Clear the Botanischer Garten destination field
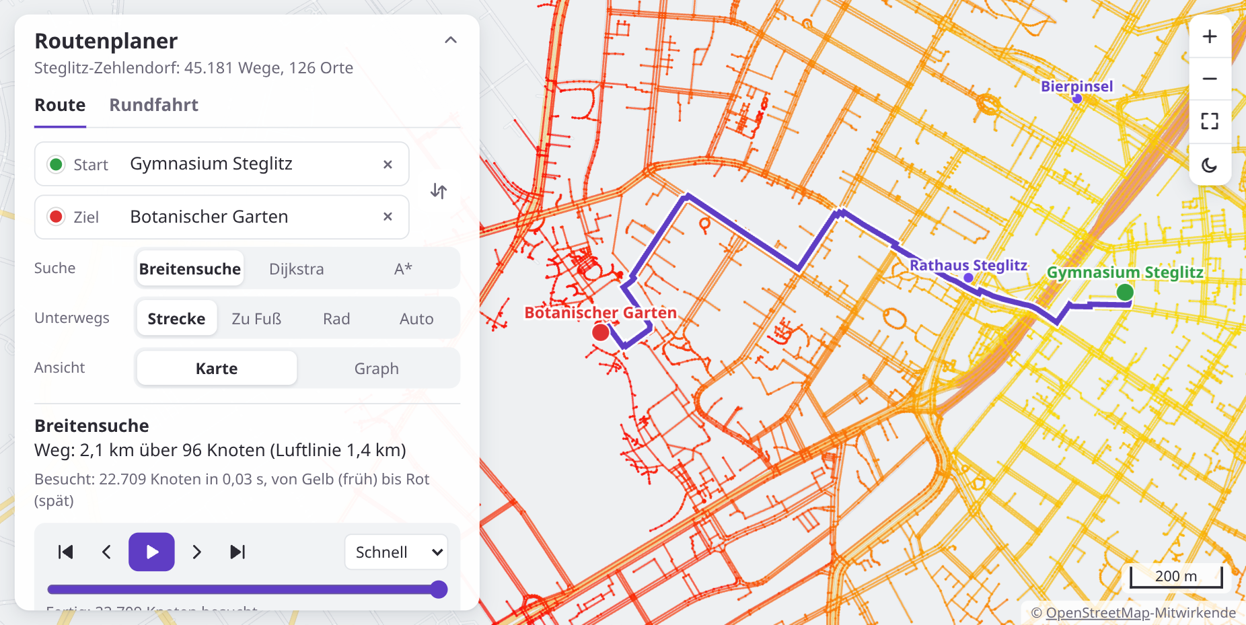 [388, 217]
